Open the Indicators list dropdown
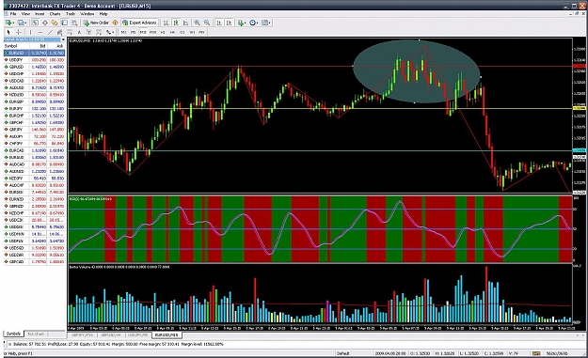This screenshot has height=358, width=588. [242, 23]
